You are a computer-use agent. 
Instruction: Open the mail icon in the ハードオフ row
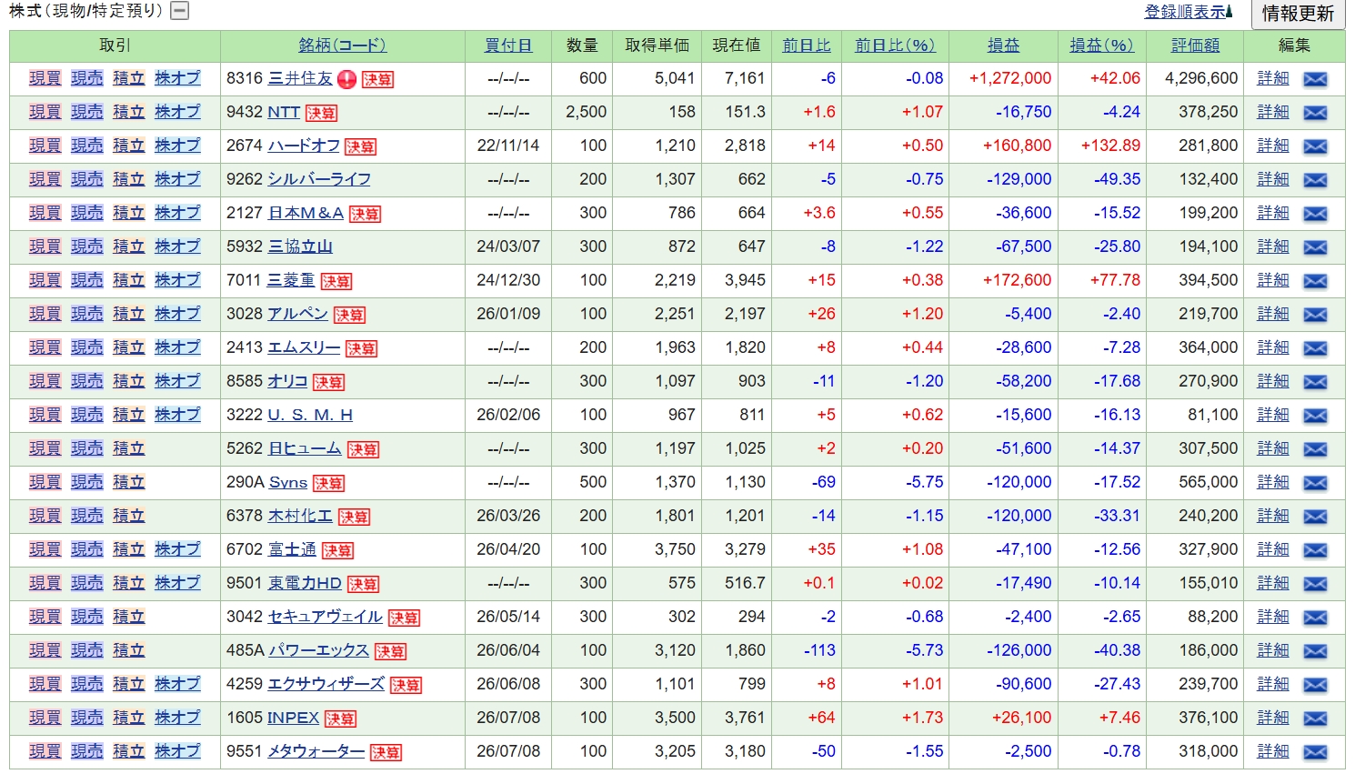click(x=1315, y=146)
